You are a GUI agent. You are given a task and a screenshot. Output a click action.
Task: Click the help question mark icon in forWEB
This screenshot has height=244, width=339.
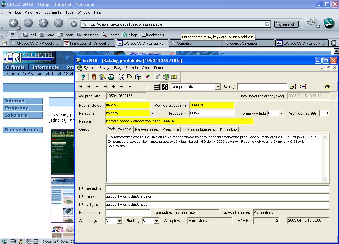(x=83, y=77)
